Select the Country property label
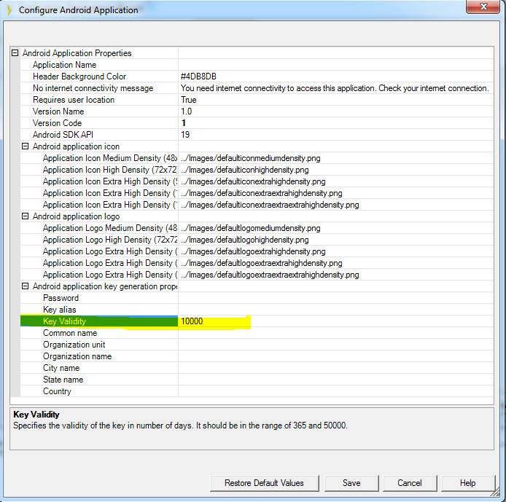506x502 pixels. pos(57,391)
